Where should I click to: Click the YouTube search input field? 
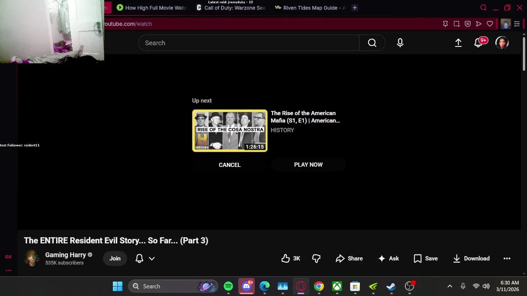tap(249, 43)
